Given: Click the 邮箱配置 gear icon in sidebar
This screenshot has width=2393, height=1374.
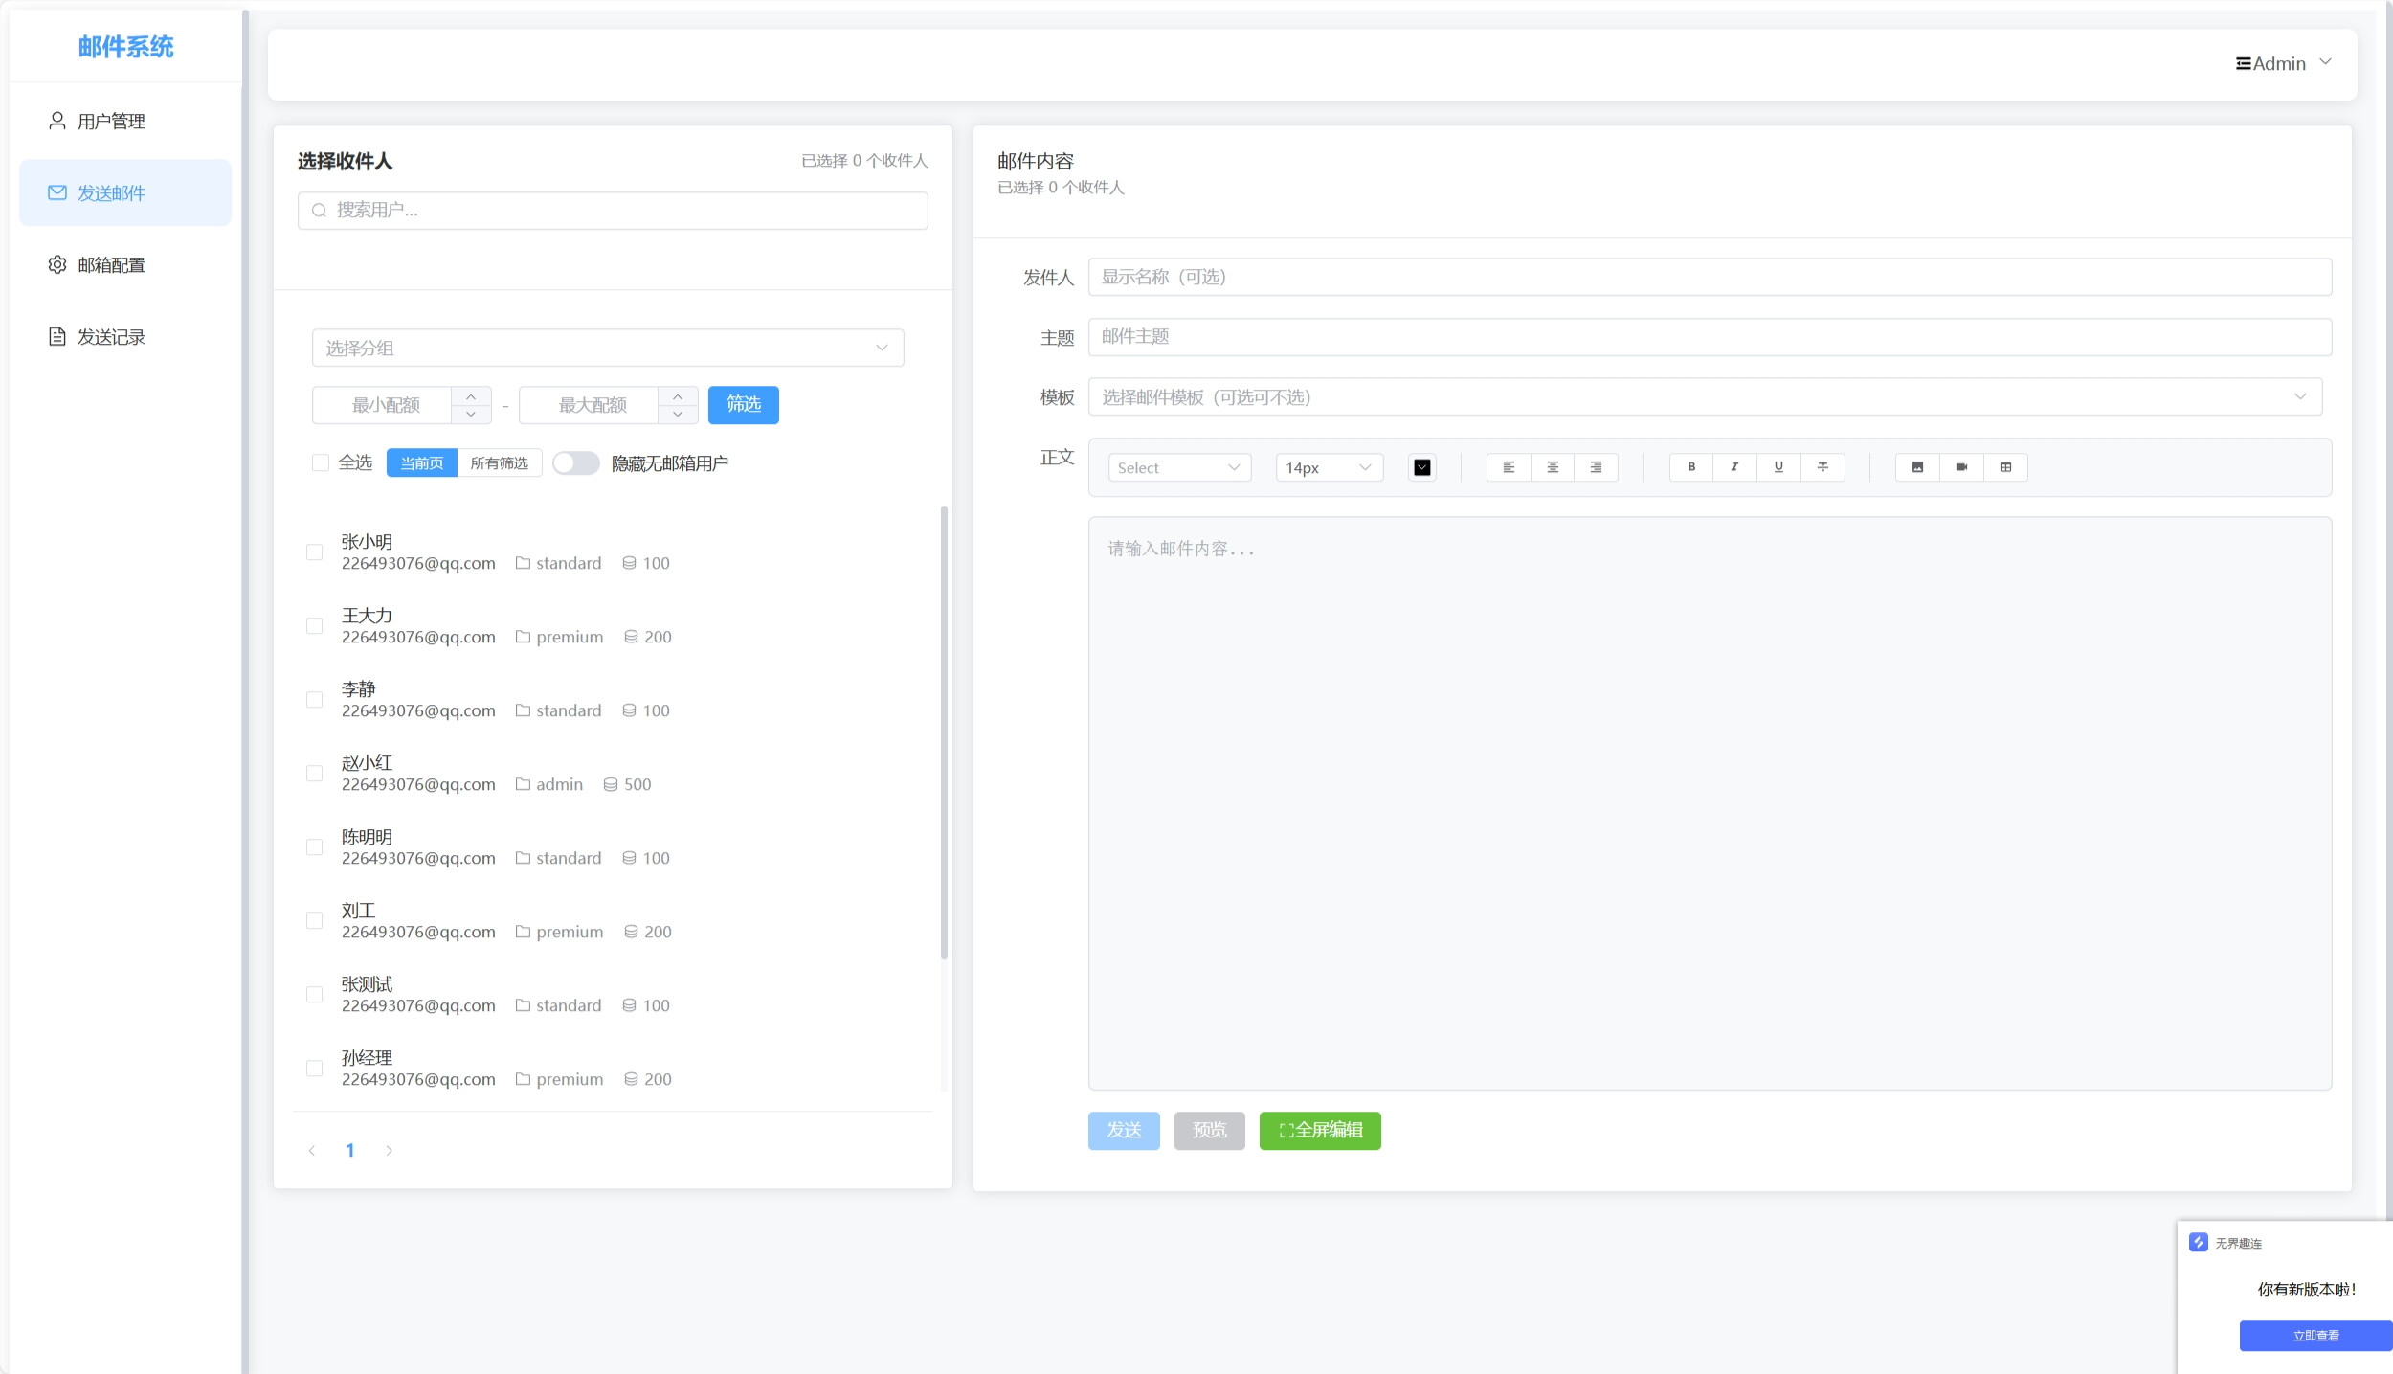Looking at the screenshot, I should tap(57, 264).
